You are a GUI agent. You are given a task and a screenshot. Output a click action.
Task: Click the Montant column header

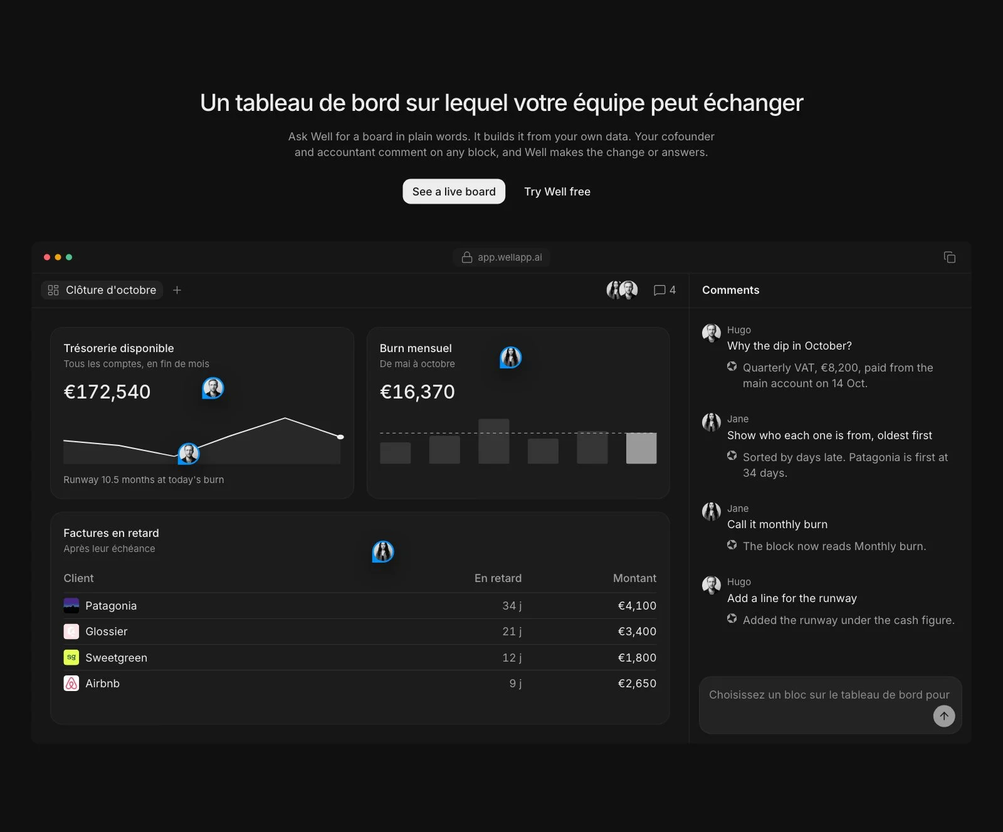pyautogui.click(x=634, y=578)
